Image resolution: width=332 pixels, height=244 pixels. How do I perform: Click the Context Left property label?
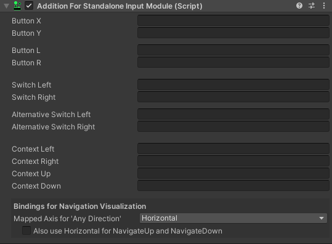coord(33,149)
